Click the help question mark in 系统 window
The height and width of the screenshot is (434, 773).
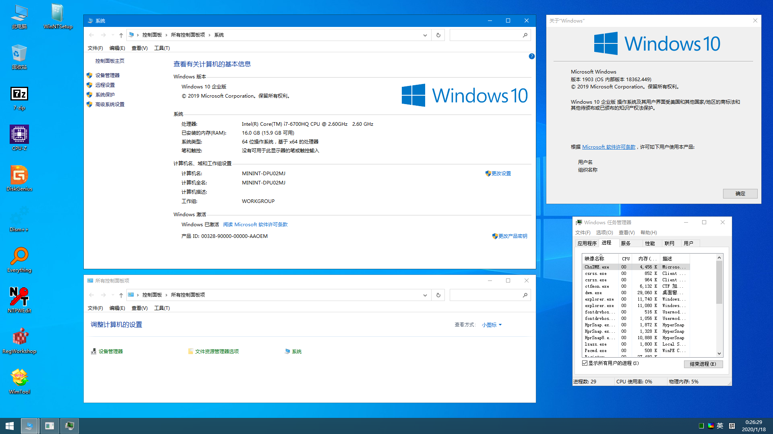[531, 56]
